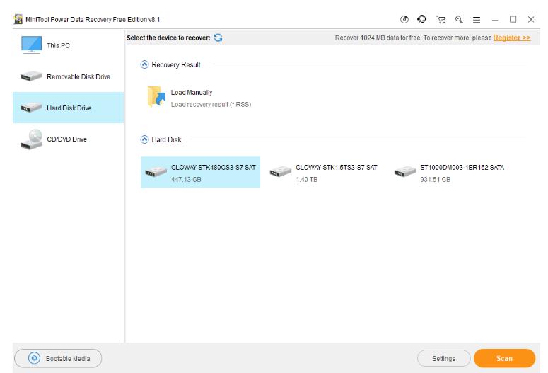Maximize the MiniTool window

[x=513, y=20]
